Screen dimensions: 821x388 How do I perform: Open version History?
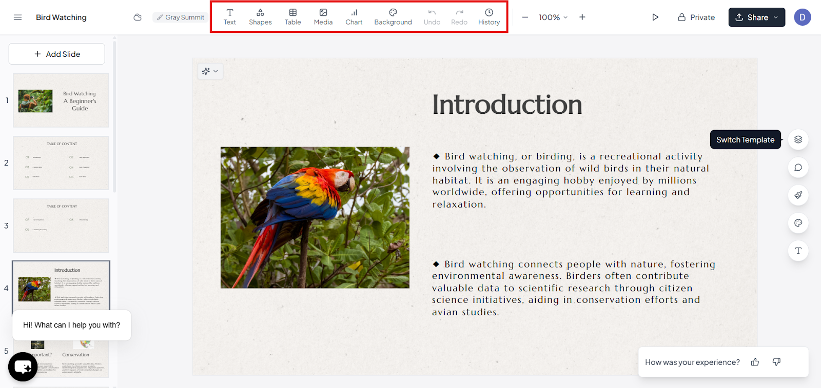[x=489, y=17]
